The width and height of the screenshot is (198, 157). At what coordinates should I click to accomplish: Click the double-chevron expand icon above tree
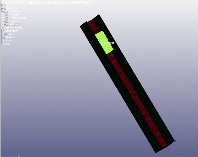pos(4,5)
